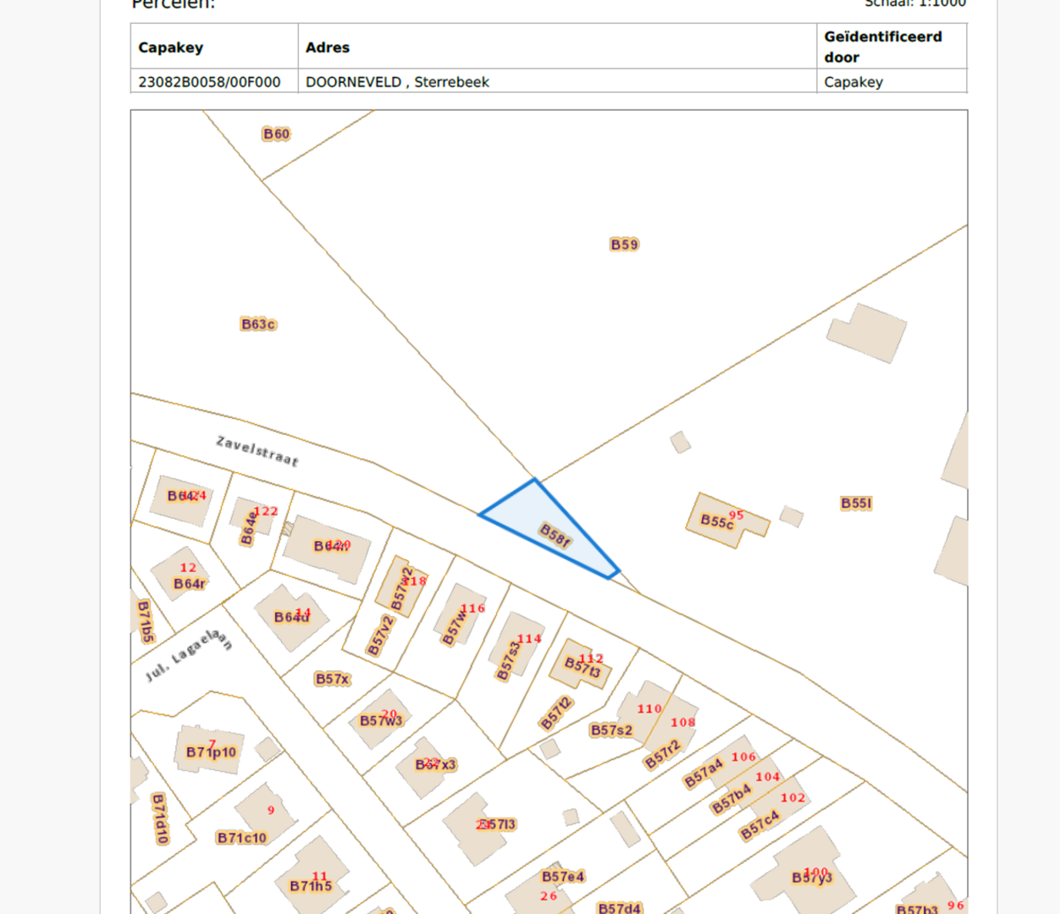The image size is (1060, 914).
Task: Select the B55c building label
Action: pyautogui.click(x=716, y=521)
